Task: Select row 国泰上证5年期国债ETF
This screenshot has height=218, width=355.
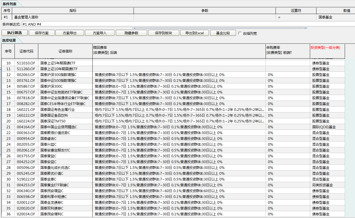Action: tap(173, 63)
